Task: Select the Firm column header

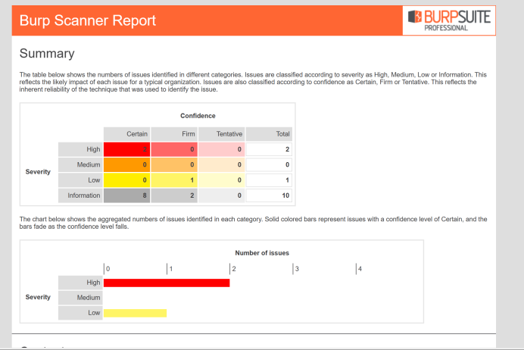Action: tap(174, 134)
